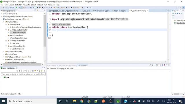The height and width of the screenshot is (104, 185).
Task: Open the Project menu
Action: click(x=40, y=5)
